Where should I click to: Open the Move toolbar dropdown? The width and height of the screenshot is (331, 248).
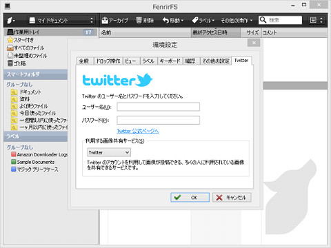click(173, 20)
